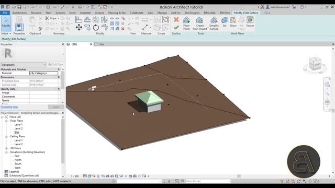Select the Align tool
The width and height of the screenshot is (335, 188).
click(79, 20)
